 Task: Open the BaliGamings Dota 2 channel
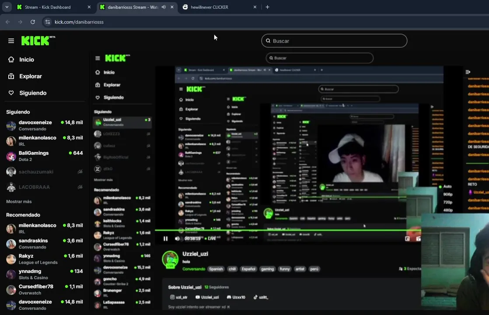pyautogui.click(x=44, y=156)
